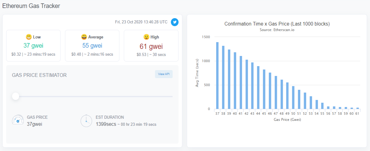Click the 50 gwei chart bar
The width and height of the screenshot is (370, 151).
point(293,97)
